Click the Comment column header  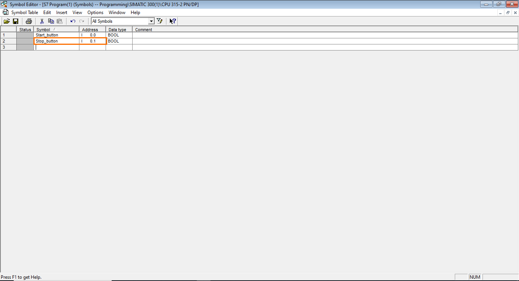coord(325,29)
